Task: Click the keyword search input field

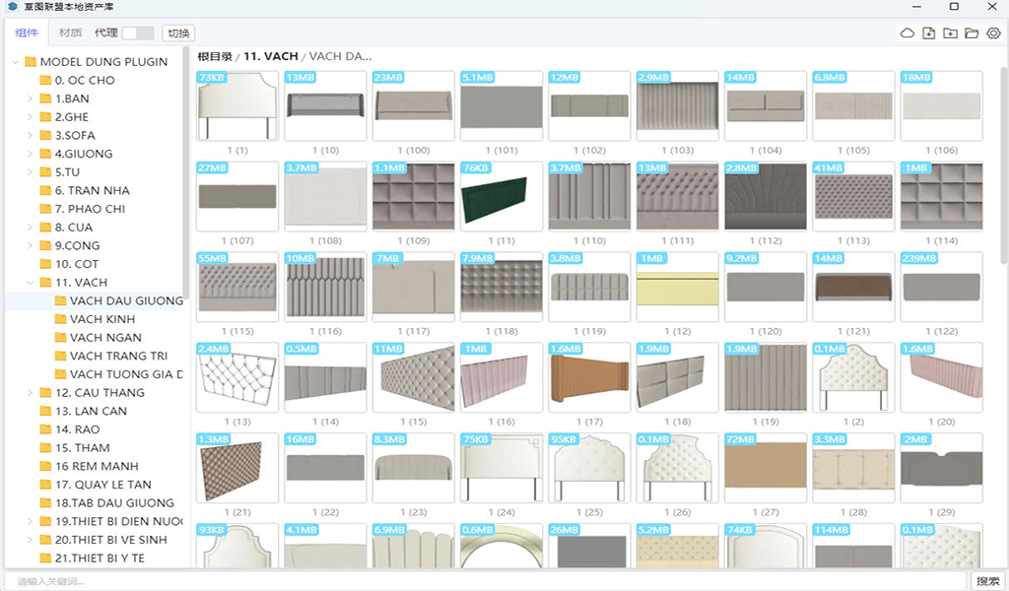Action: point(483,581)
